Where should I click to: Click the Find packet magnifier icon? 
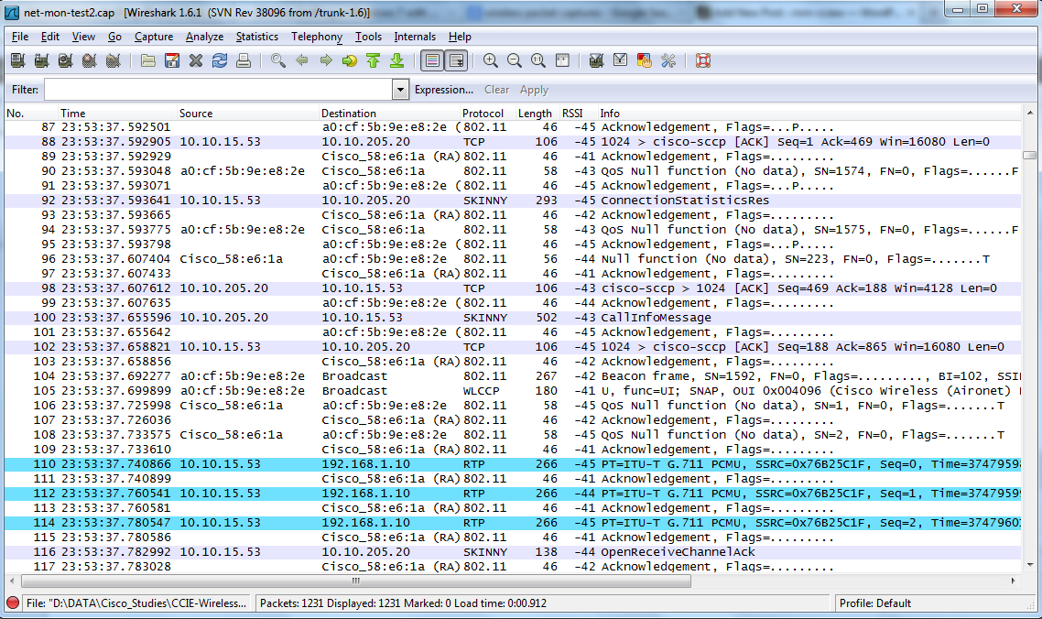click(278, 61)
